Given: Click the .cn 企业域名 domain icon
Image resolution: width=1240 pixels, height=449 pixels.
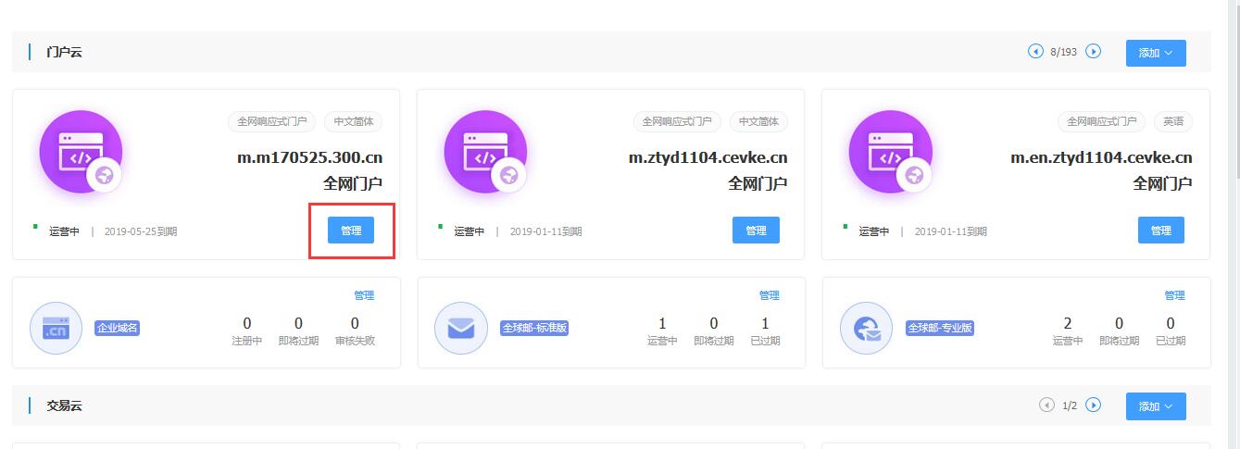Looking at the screenshot, I should coord(56,328).
